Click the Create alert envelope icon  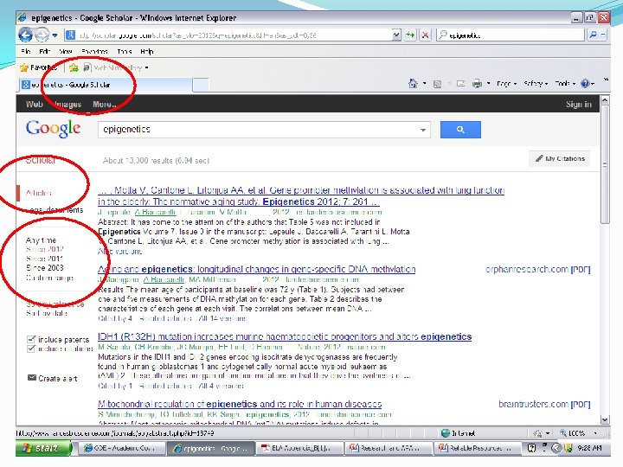(x=32, y=378)
